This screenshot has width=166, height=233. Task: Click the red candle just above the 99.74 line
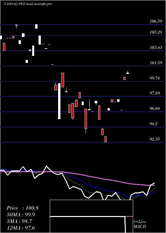point(124,78)
